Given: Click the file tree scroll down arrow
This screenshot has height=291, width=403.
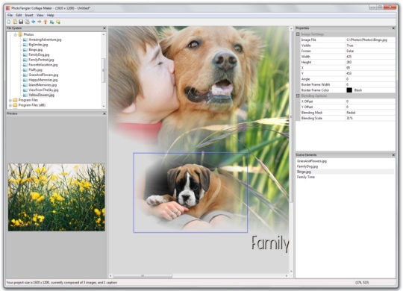Looking at the screenshot, I should pos(104,106).
